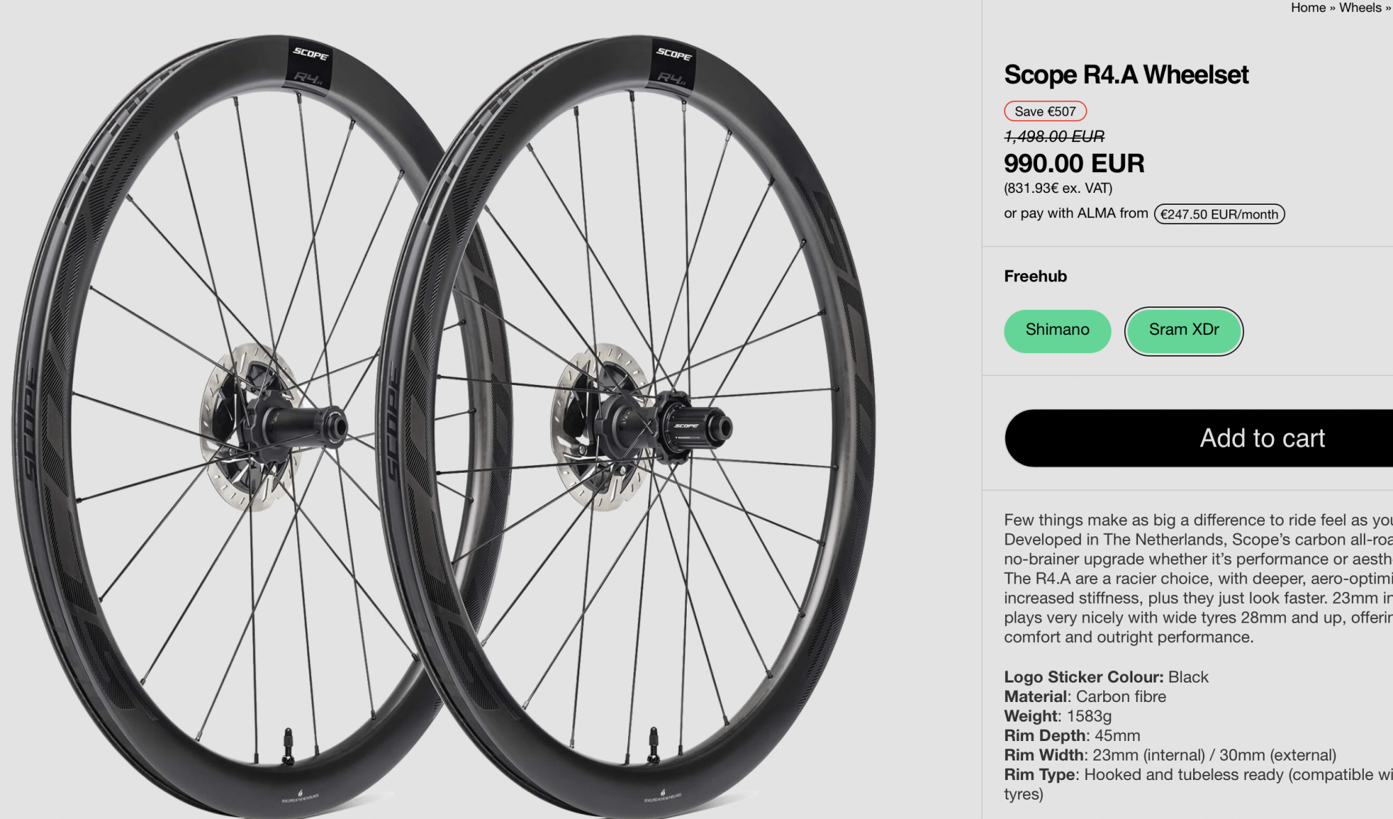Screen dimensions: 1393x819
Task: Click the struck-through 1,498.00 EUR price
Action: click(x=1054, y=136)
